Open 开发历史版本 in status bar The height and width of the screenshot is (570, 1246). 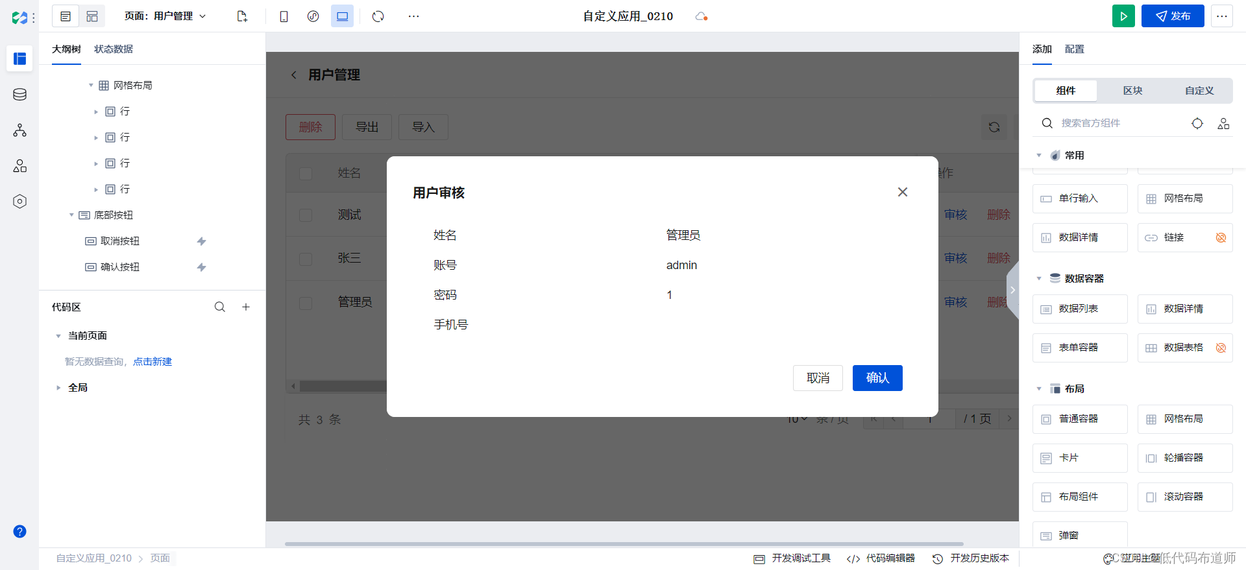971,558
